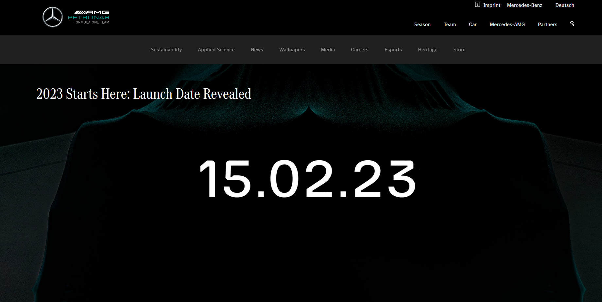Go to Sustainability section
Screen dimensions: 602x302
tap(166, 50)
